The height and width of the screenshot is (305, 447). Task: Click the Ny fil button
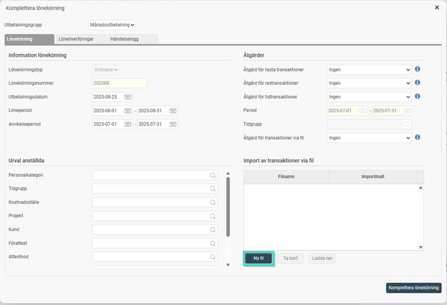click(x=259, y=258)
